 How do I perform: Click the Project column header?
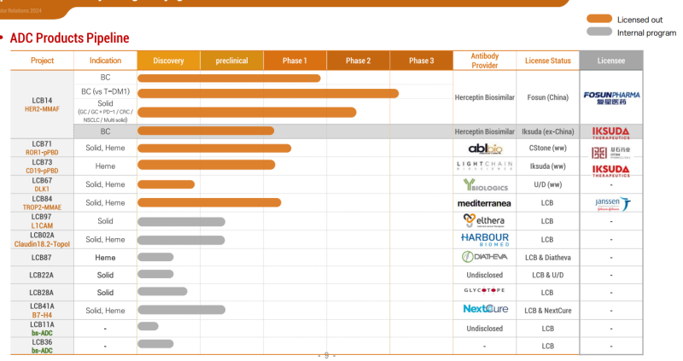click(x=42, y=61)
